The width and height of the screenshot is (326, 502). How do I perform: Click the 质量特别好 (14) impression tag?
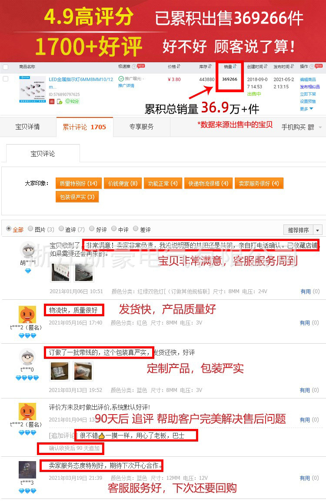(x=78, y=184)
